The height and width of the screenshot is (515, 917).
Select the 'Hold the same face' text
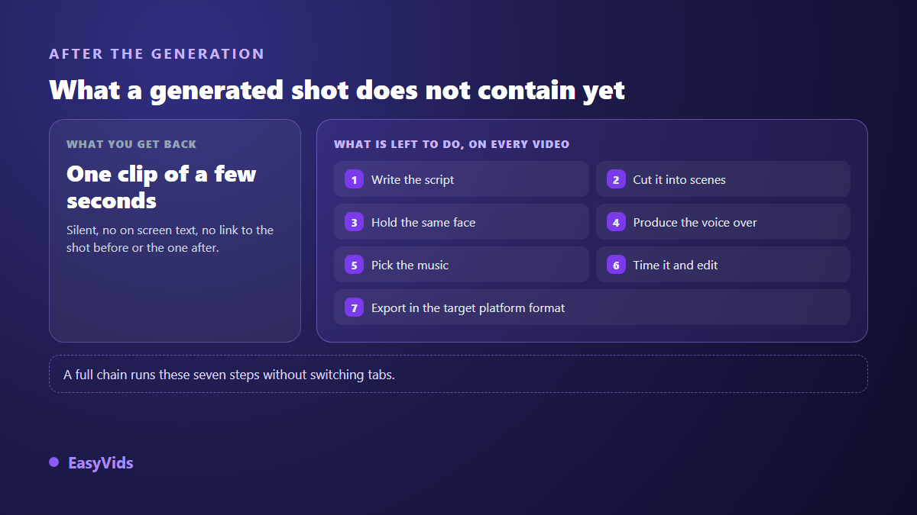click(423, 223)
